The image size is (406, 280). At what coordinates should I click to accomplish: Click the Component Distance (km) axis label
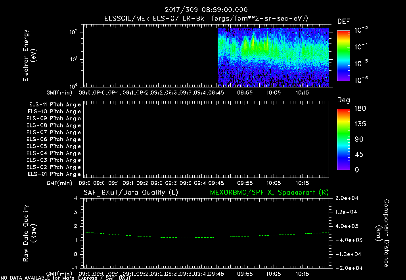click(x=383, y=233)
